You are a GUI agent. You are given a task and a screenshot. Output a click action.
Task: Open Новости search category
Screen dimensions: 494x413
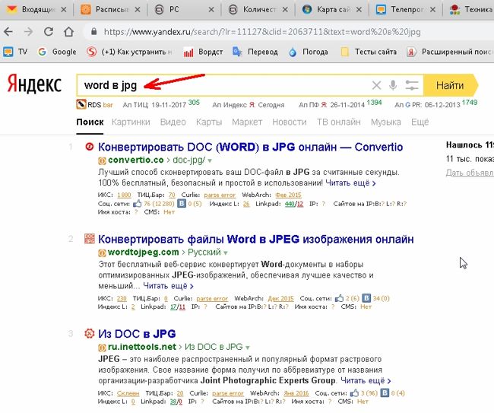click(290, 122)
